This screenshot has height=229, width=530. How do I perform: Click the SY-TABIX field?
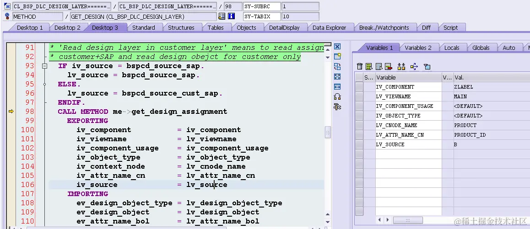point(262,16)
